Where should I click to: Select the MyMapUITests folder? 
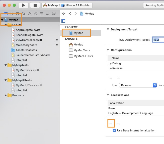tap(20, 80)
